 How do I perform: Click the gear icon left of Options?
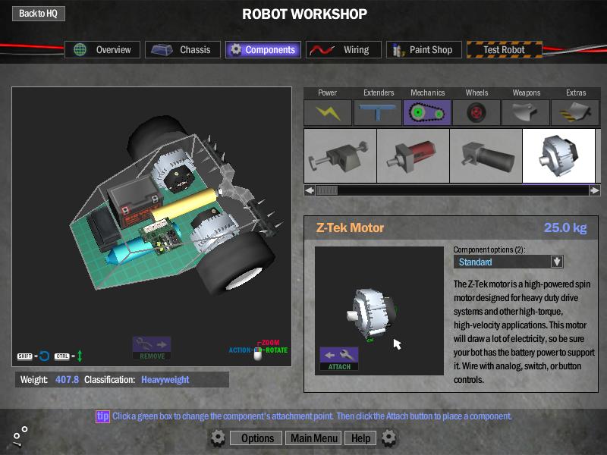coord(218,438)
